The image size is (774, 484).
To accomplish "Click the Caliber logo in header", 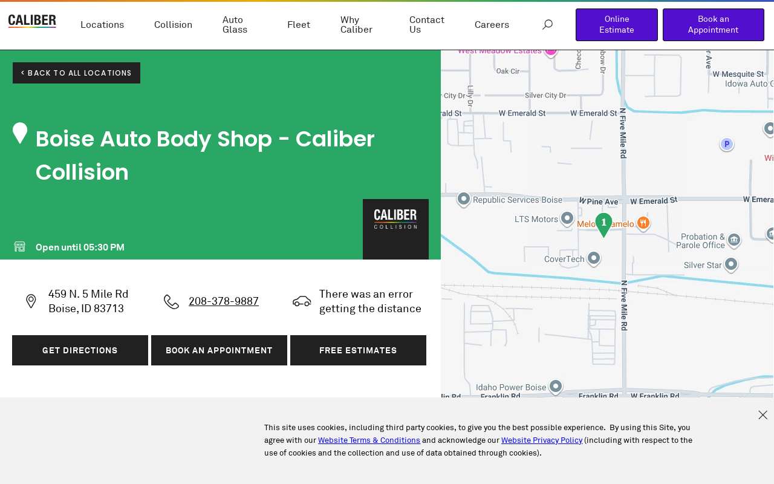I will [x=32, y=21].
